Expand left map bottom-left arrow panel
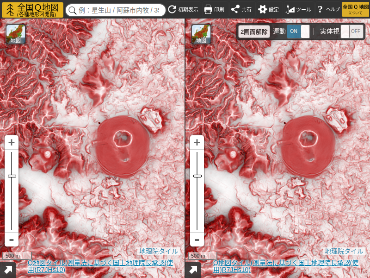Viewport: 370px width, 278px height. pos(8,270)
